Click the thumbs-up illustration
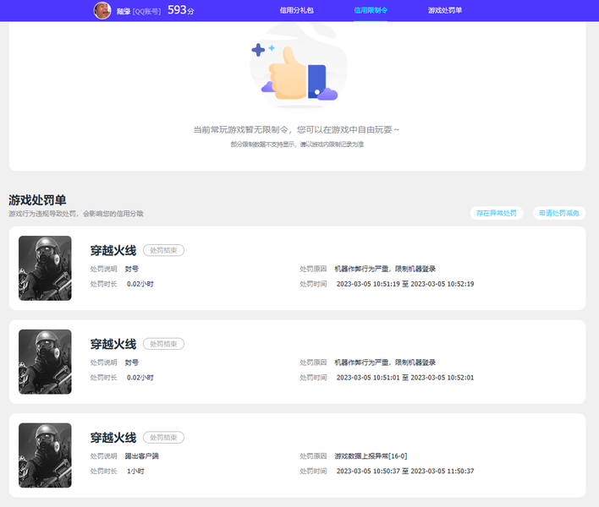 click(x=299, y=68)
